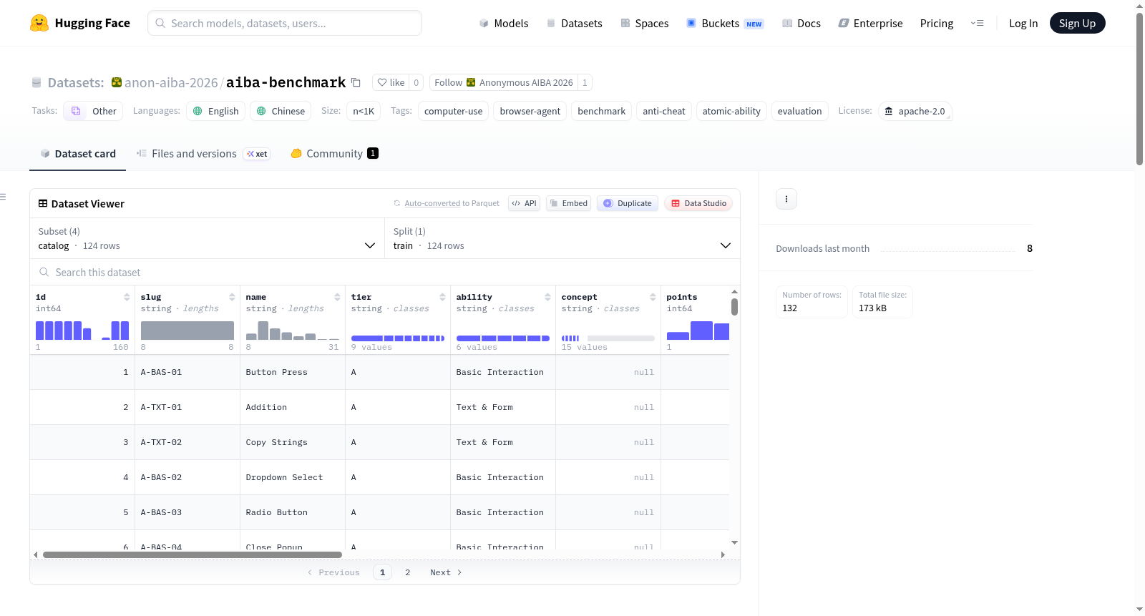The image size is (1145, 616).
Task: Click the Duplicate button
Action: [628, 203]
